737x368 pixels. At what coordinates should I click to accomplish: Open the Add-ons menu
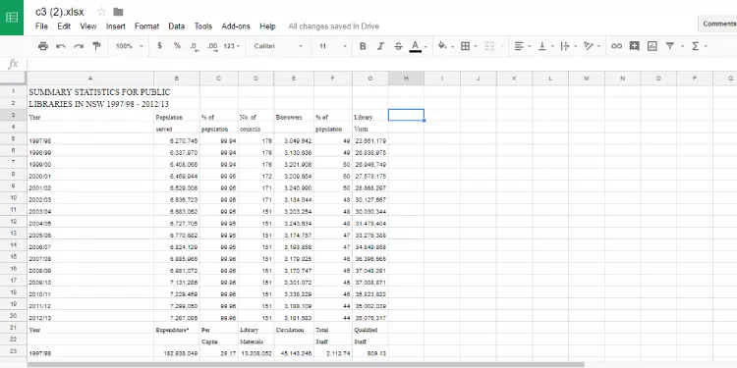point(236,26)
